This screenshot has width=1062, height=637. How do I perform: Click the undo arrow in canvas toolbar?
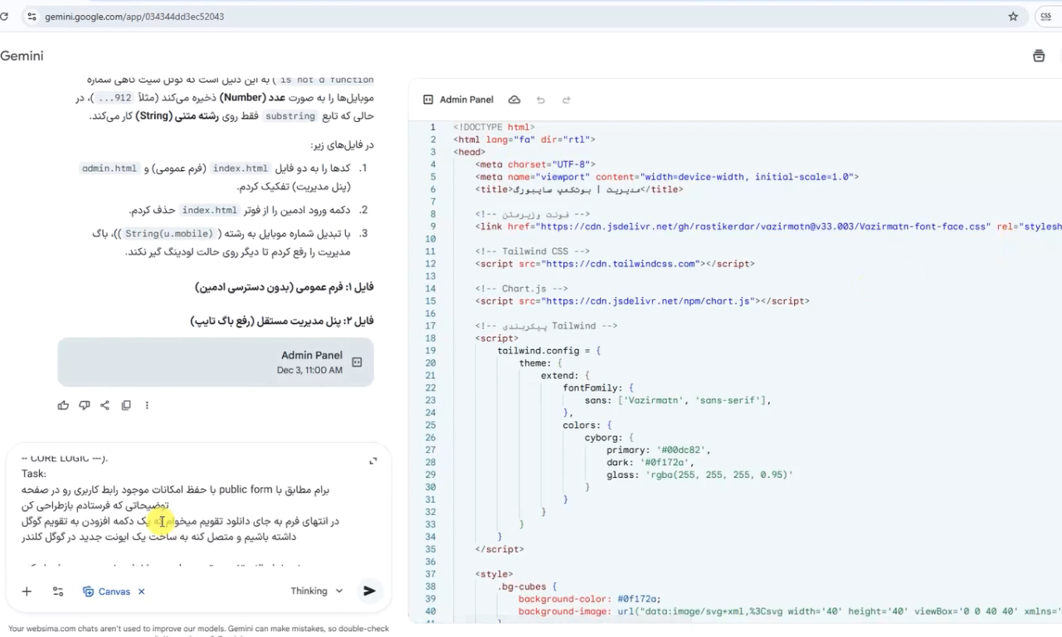[541, 100]
